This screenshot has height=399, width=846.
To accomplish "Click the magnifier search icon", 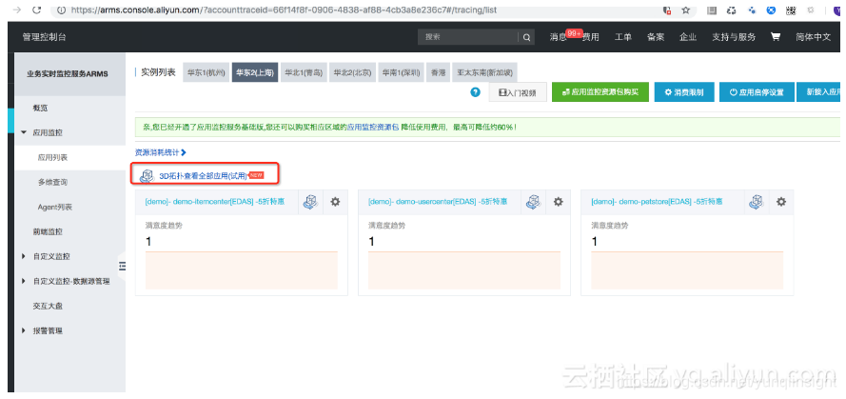I will [x=526, y=37].
